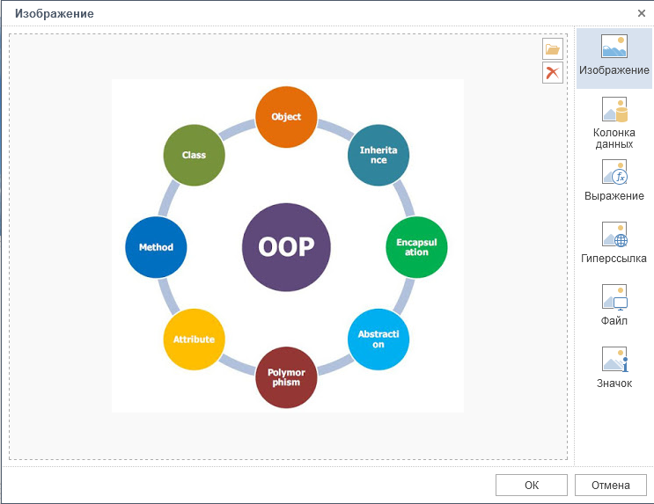Click the light blue Abstraction circle
Image resolution: width=654 pixels, height=504 pixels.
click(378, 340)
